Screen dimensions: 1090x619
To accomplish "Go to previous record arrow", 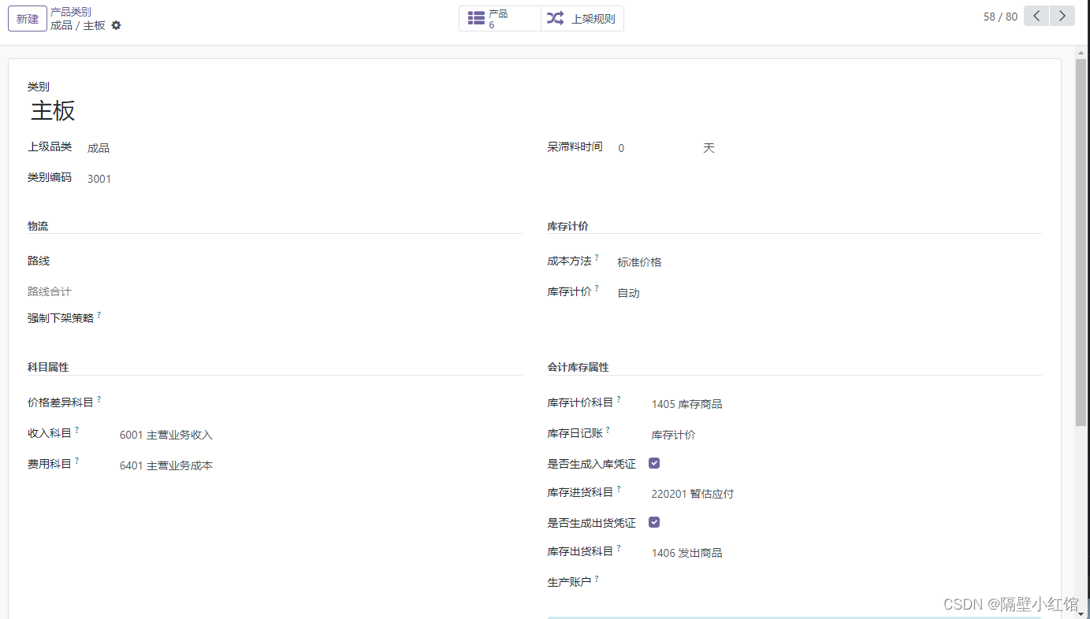I will [x=1036, y=16].
